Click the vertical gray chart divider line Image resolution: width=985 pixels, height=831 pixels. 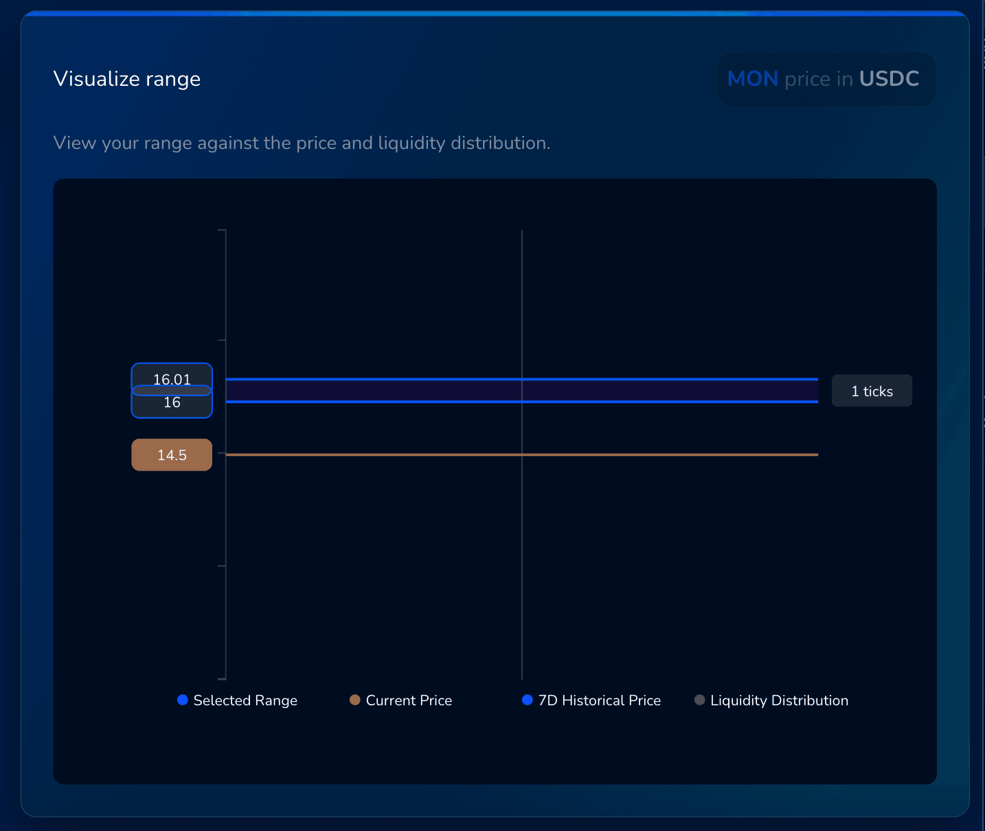(522, 549)
